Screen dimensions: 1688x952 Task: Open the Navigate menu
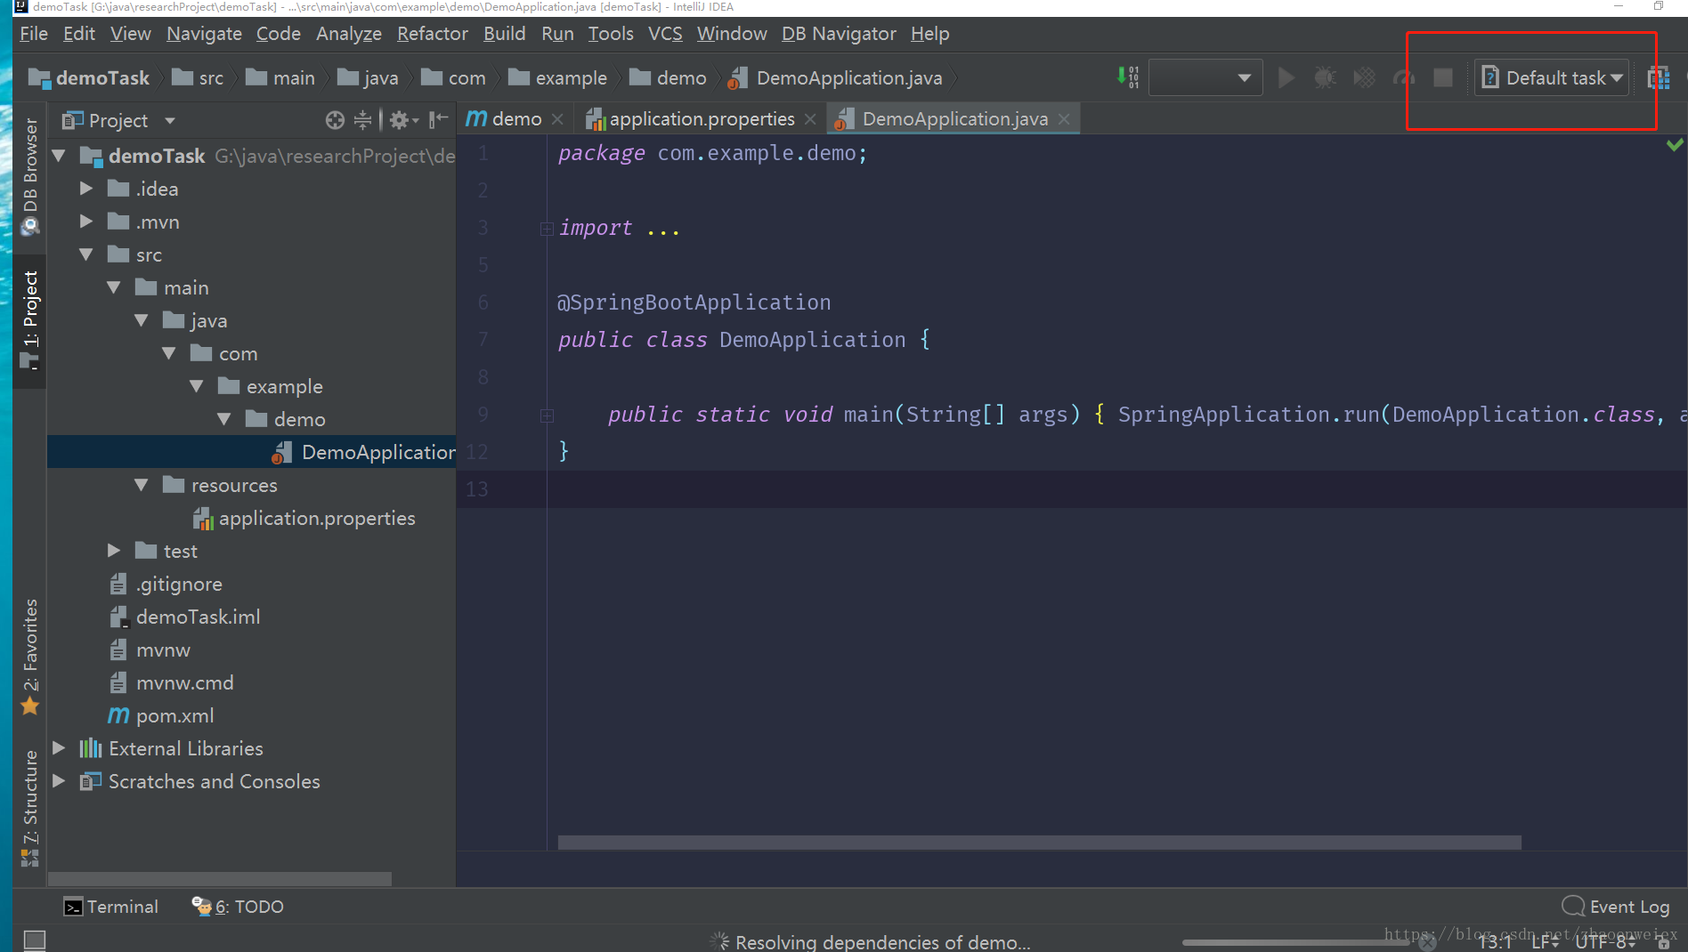pyautogui.click(x=204, y=34)
